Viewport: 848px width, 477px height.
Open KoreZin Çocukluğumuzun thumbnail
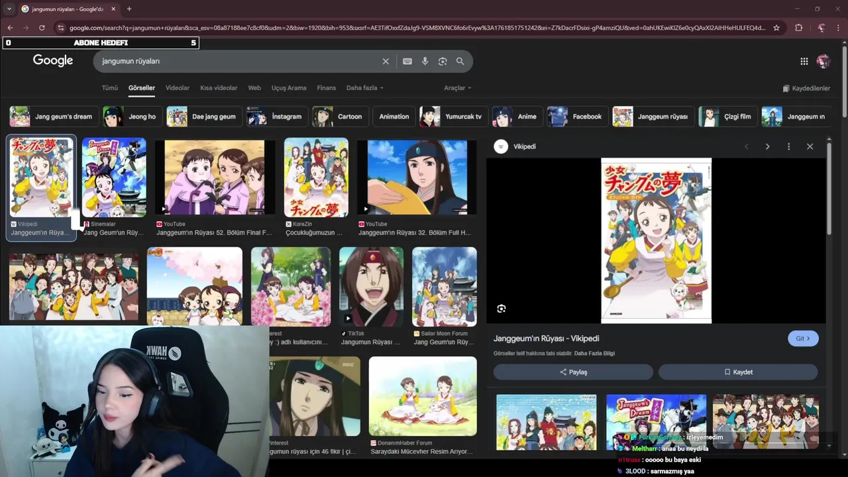click(316, 178)
